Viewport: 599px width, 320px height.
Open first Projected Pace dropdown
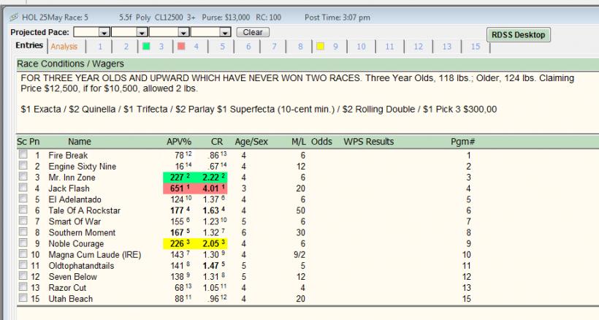(104, 32)
